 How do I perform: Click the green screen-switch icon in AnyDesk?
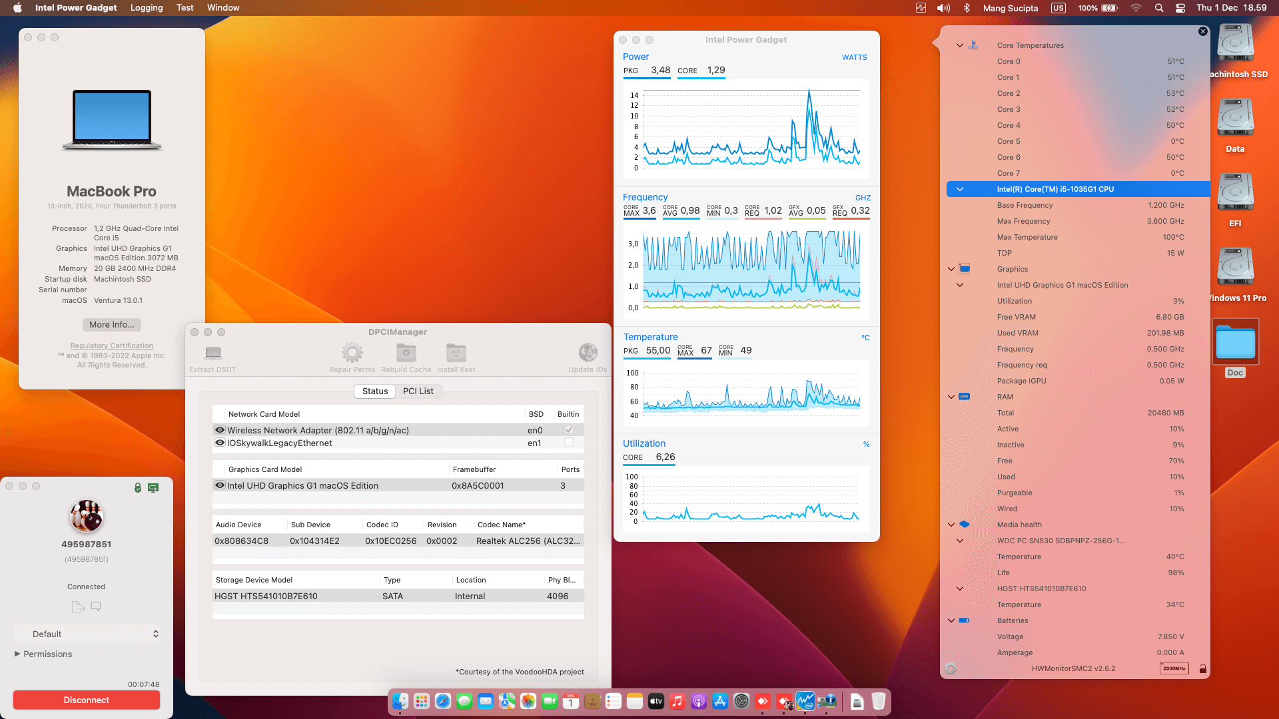pyautogui.click(x=153, y=488)
